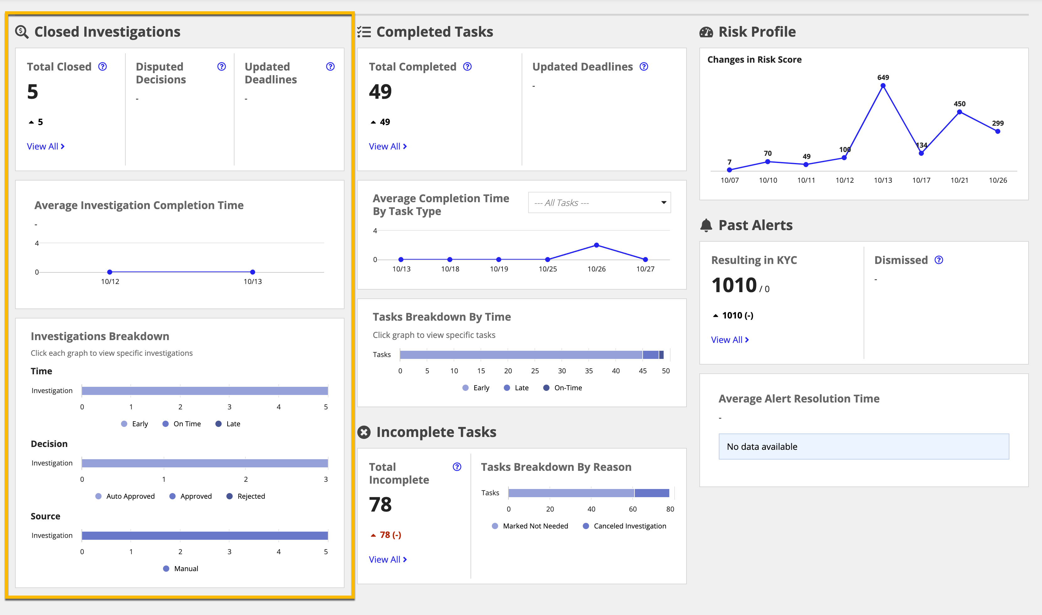1042x615 pixels.
Task: Click the help icon beside Total Closed
Action: click(102, 67)
